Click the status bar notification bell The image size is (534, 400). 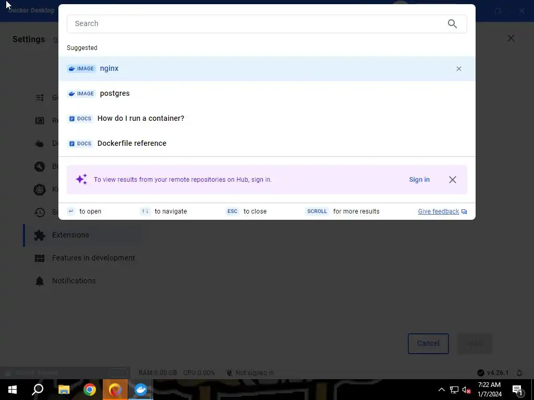pos(519,373)
